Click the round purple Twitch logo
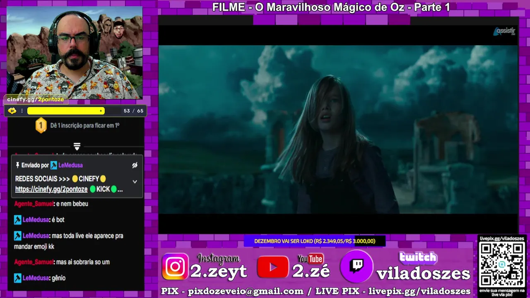This screenshot has width=530, height=298. click(357, 267)
